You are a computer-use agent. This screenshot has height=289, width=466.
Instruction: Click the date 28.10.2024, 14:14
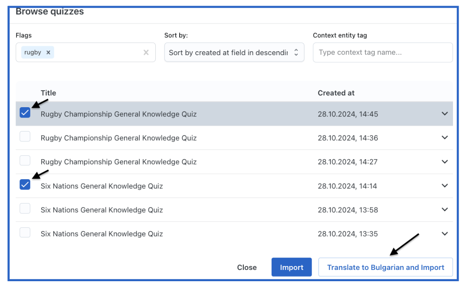348,186
